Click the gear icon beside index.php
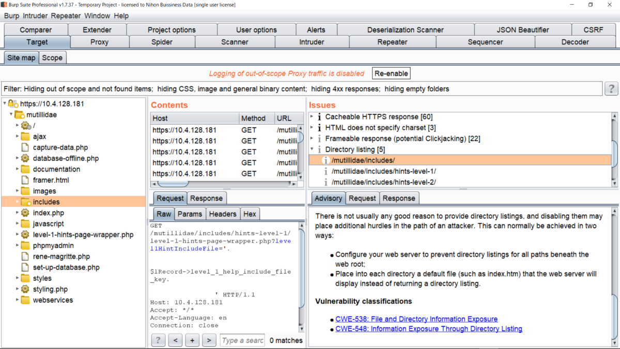620x349 pixels. click(x=25, y=213)
